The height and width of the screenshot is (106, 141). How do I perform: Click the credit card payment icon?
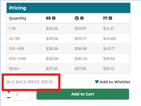[x=105, y=18]
